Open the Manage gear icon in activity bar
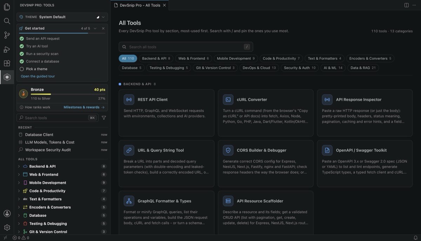Image resolution: width=421 pixels, height=241 pixels. pos(7,227)
